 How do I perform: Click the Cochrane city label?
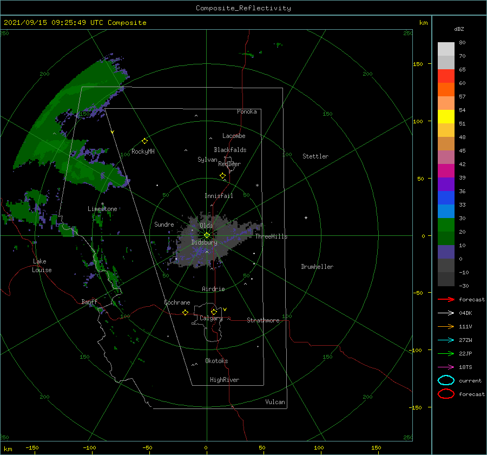177,302
